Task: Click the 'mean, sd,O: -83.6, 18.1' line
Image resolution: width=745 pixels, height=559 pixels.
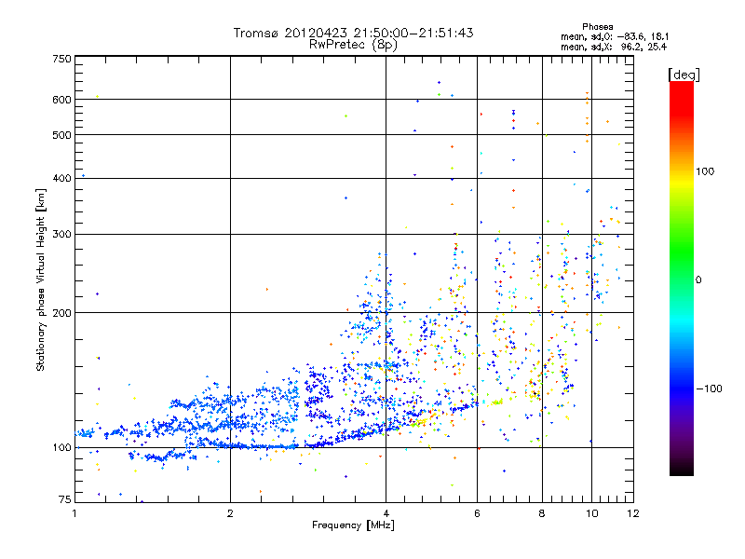Action: point(615,36)
